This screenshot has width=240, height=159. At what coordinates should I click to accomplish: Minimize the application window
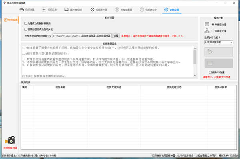click(216, 3)
